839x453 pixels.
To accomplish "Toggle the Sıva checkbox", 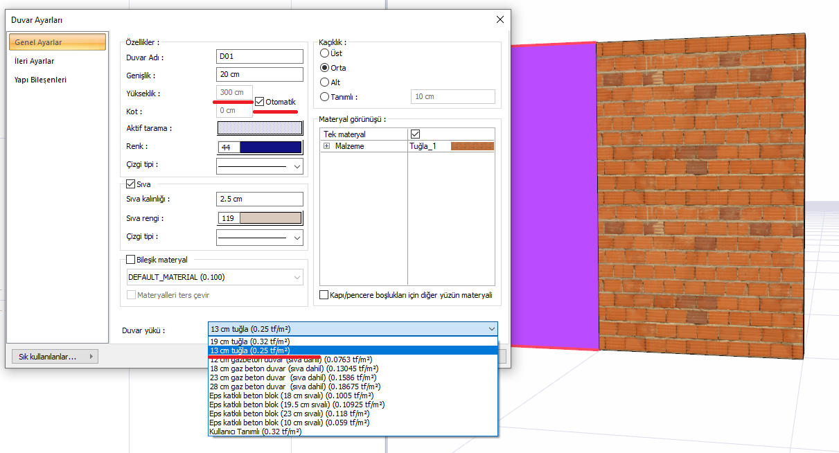I will (x=130, y=184).
